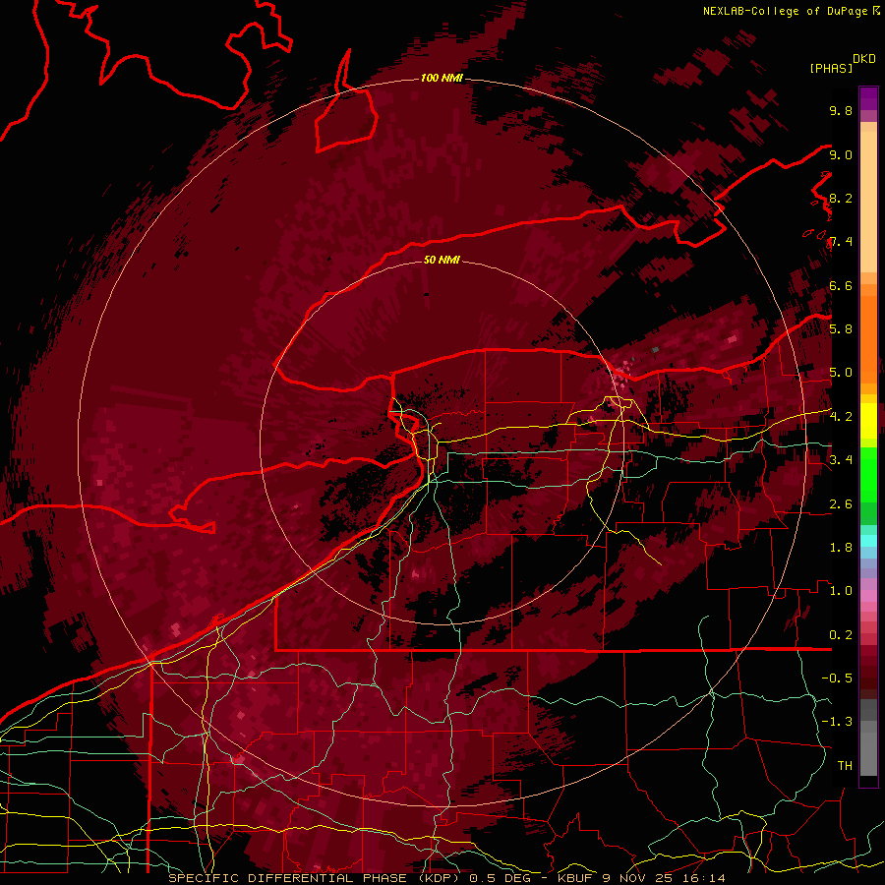Screen dimensions: 885x885
Task: Click the 4.2 scale value
Action: (x=841, y=417)
